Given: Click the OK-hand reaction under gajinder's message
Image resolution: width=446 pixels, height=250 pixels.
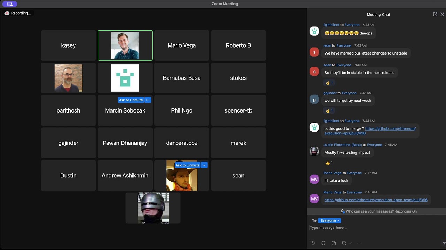Looking at the screenshot, I should [x=329, y=111].
